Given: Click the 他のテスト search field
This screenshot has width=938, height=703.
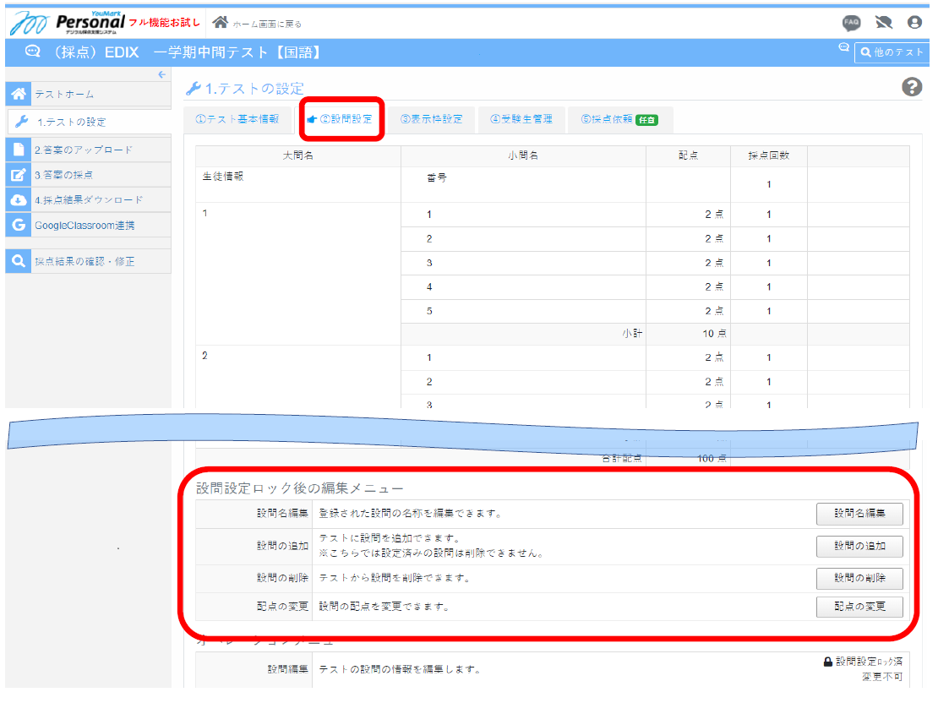Looking at the screenshot, I should (x=896, y=52).
